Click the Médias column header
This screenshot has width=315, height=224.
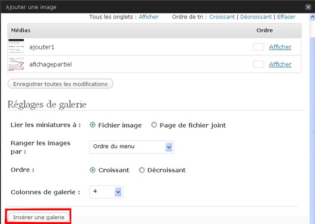tap(21, 30)
